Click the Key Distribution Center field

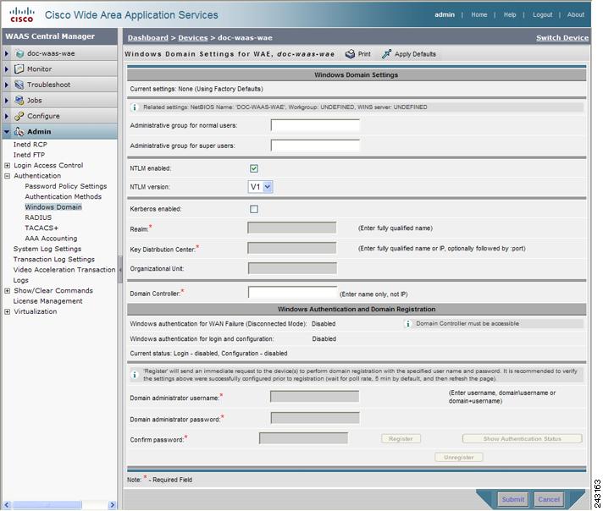(292, 248)
